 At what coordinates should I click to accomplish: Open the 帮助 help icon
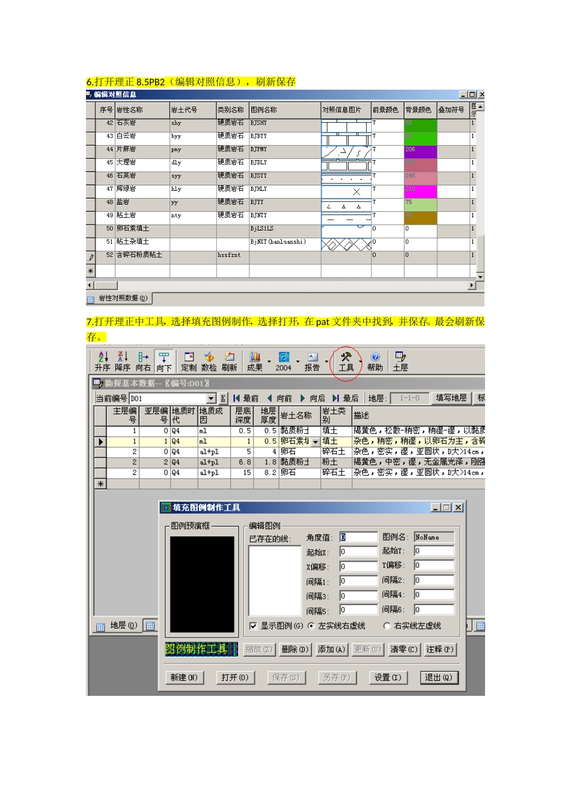click(x=375, y=358)
